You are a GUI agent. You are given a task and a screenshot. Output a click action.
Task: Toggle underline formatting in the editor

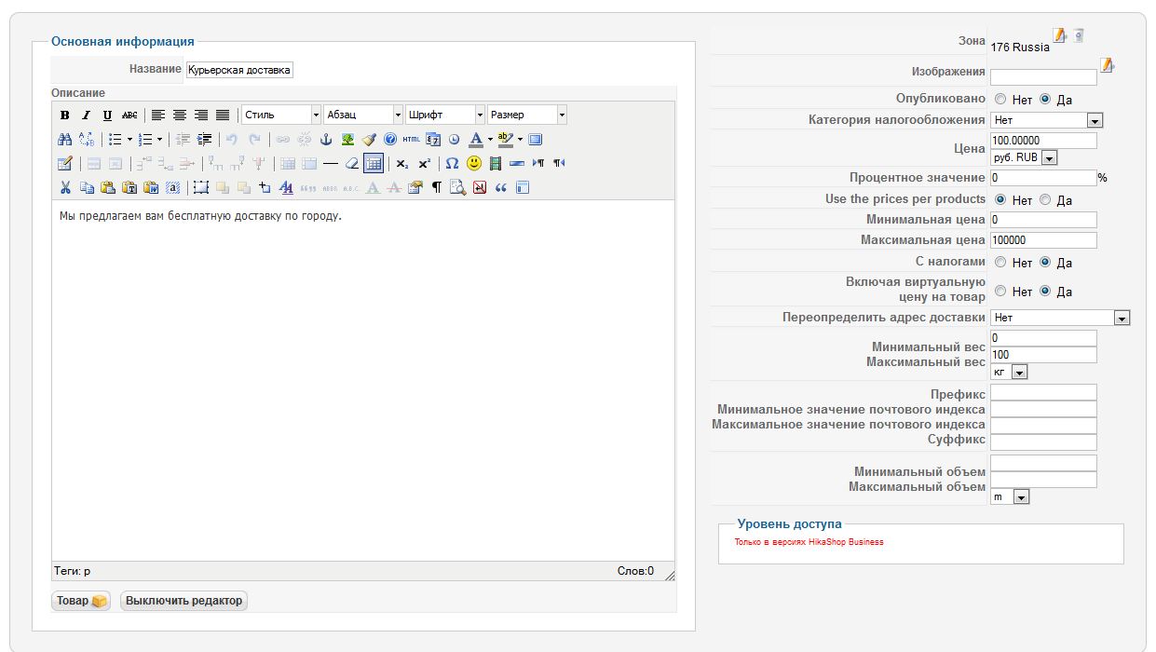click(107, 115)
